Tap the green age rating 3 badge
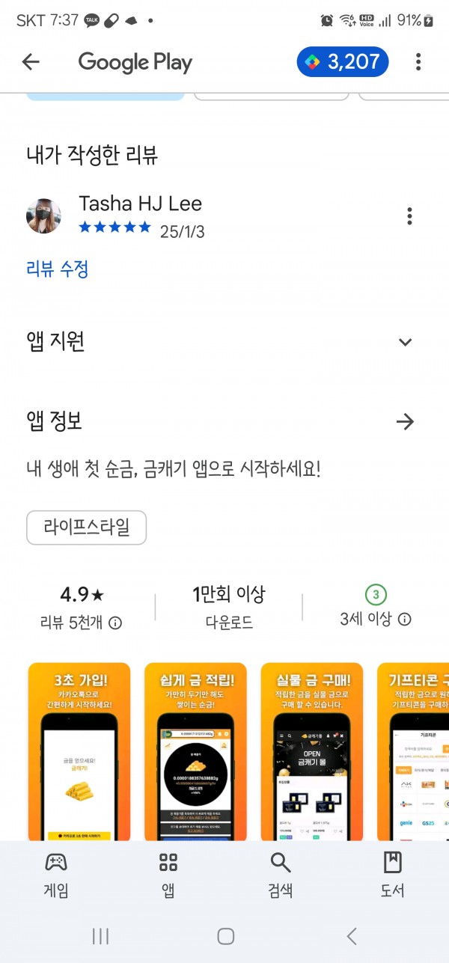The image size is (449, 963). 376,595
